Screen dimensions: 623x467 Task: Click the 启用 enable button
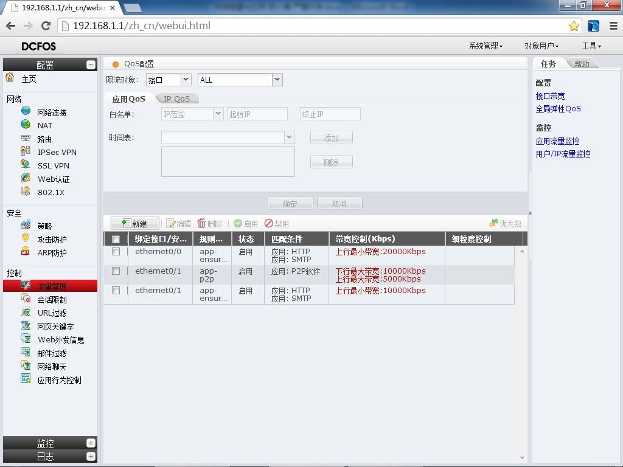click(x=246, y=224)
